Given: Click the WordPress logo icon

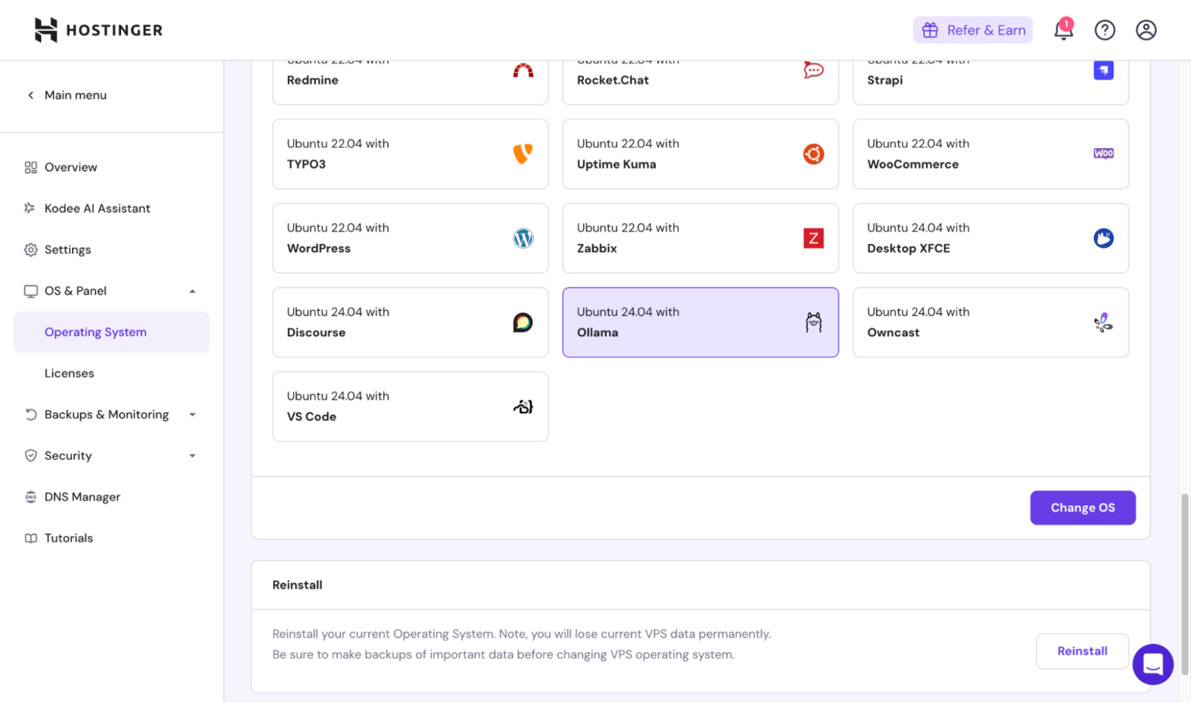Looking at the screenshot, I should click(523, 238).
